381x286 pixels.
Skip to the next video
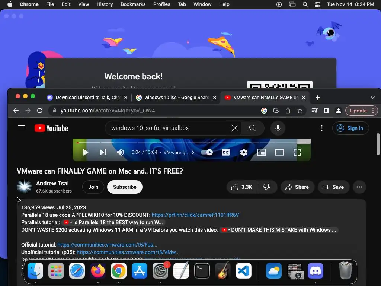coord(103,152)
